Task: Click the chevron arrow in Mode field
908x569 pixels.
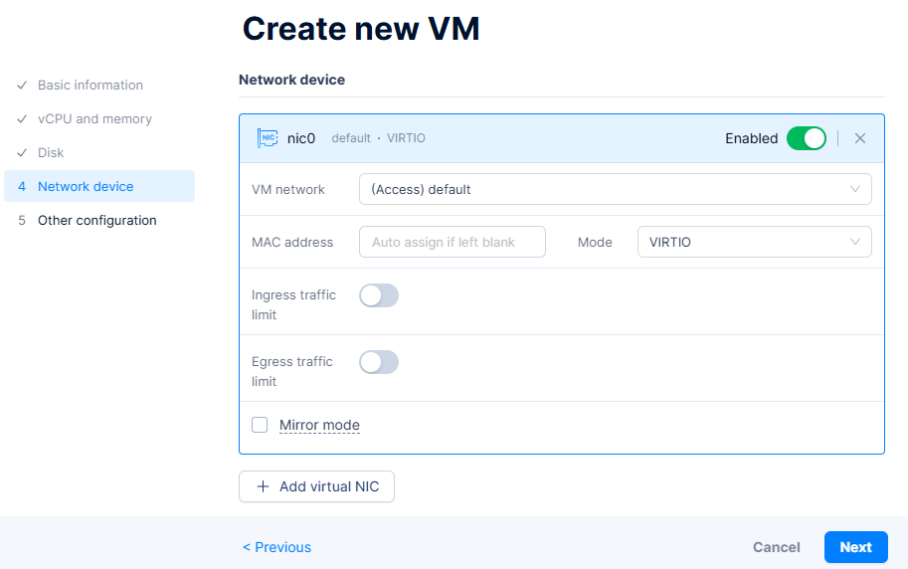Action: pyautogui.click(x=855, y=242)
